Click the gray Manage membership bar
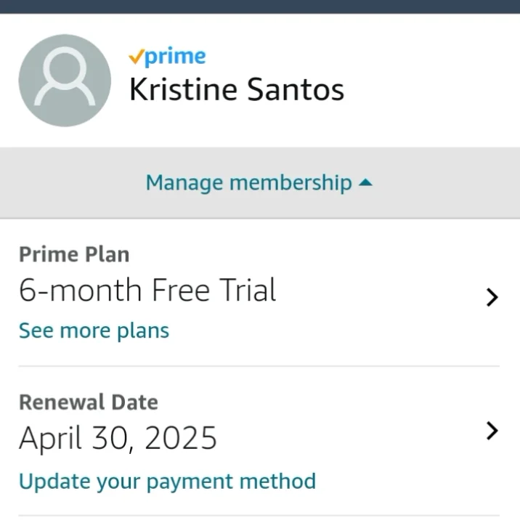Image resolution: width=520 pixels, height=523 pixels. tap(260, 183)
